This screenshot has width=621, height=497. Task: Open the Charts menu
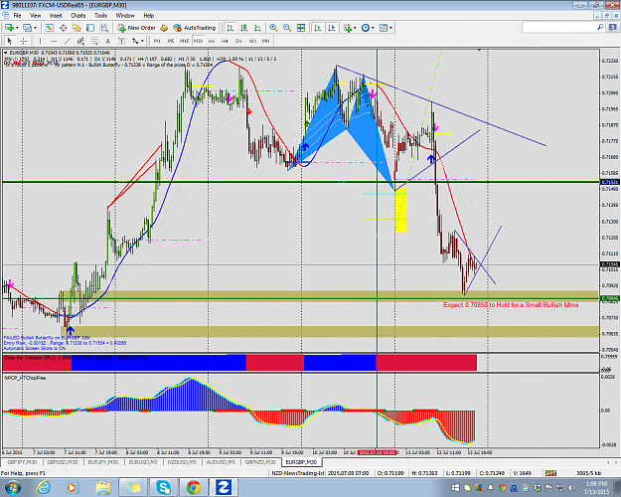pos(78,16)
